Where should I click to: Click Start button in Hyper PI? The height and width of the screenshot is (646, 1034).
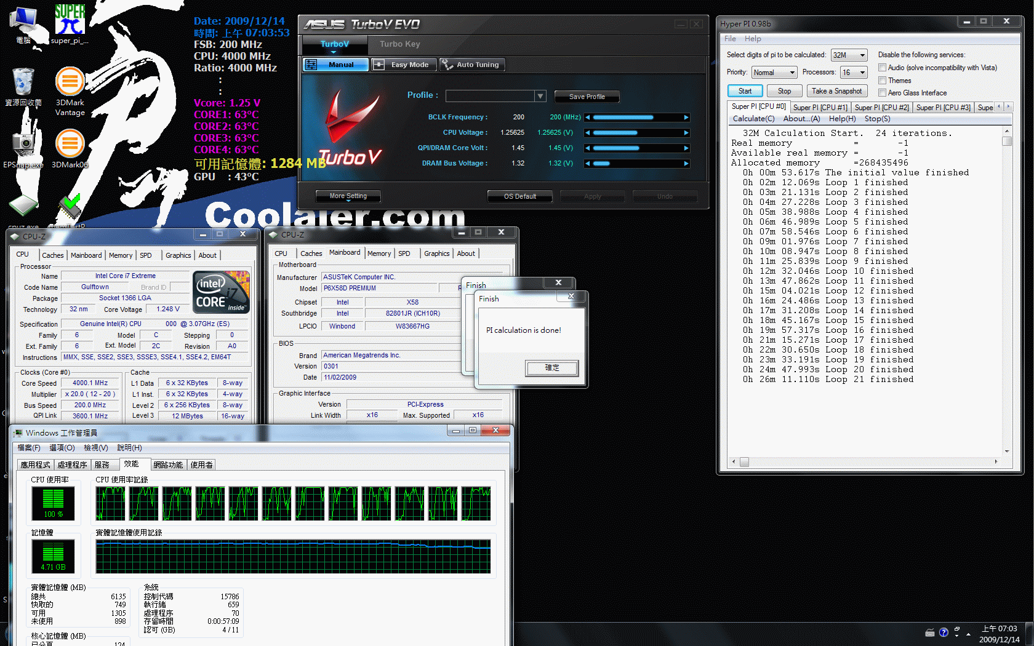pyautogui.click(x=745, y=91)
